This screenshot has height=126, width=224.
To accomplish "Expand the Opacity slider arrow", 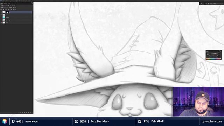I will pyautogui.click(x=16, y=7).
